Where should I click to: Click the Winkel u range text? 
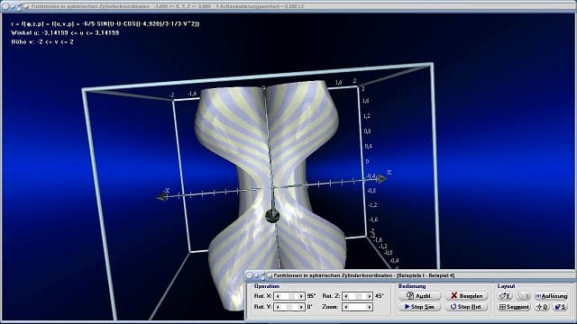tap(65, 32)
